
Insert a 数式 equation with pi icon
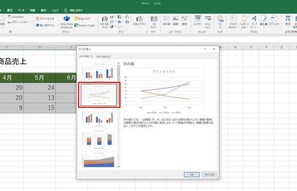[288, 21]
